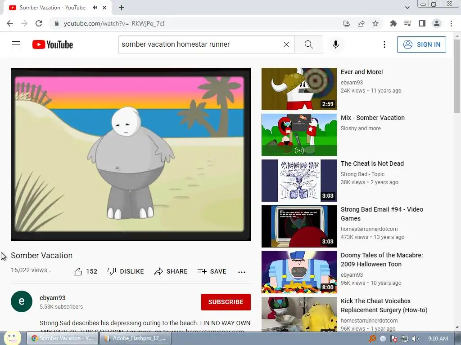Open Start button on taskbar
461x345 pixels.
click(12, 338)
